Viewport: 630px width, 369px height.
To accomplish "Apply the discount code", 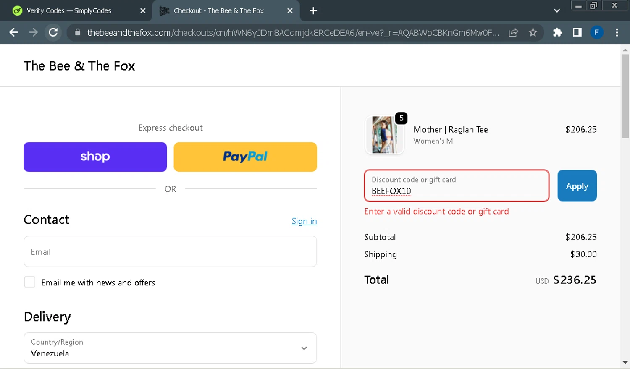I will coord(577,186).
